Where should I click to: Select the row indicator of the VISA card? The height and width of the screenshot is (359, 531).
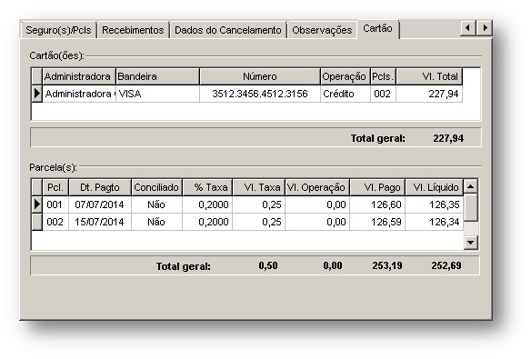click(37, 94)
